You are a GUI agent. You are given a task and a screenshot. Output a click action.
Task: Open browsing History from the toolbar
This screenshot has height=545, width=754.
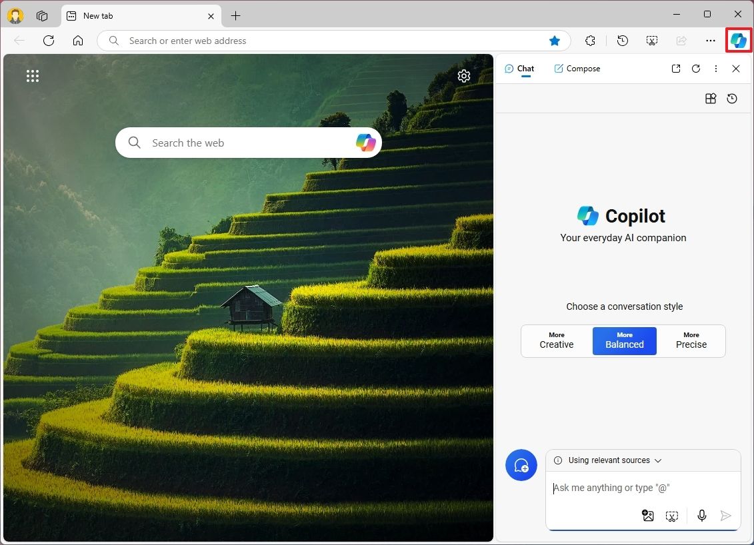(x=622, y=41)
